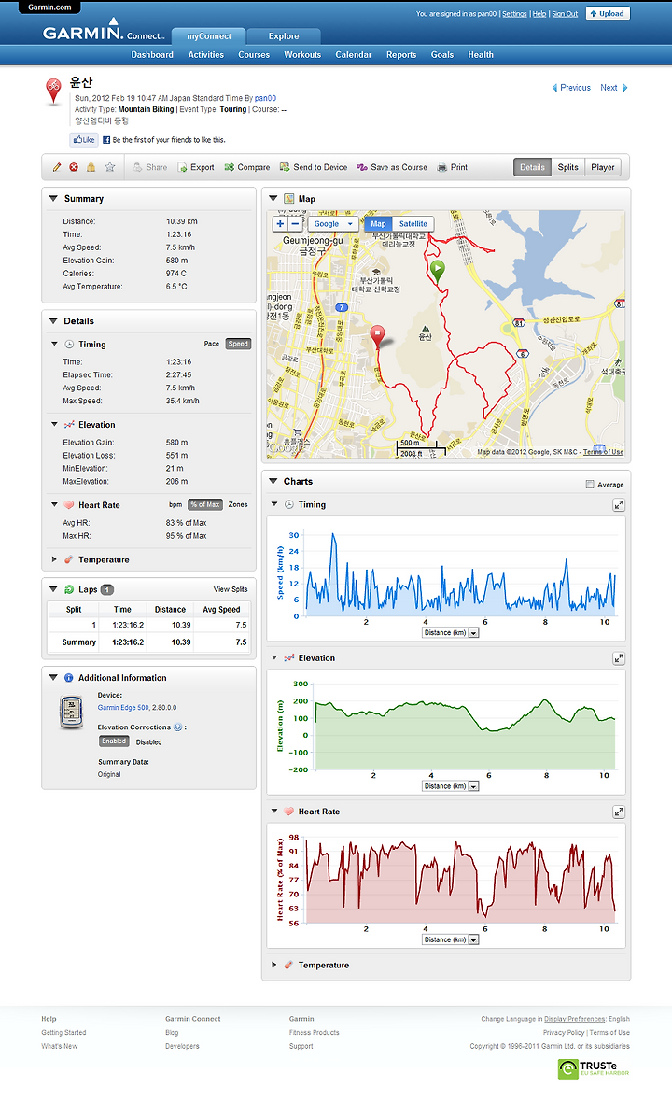
Task: Open Display Preferences link in footer
Action: click(575, 1019)
